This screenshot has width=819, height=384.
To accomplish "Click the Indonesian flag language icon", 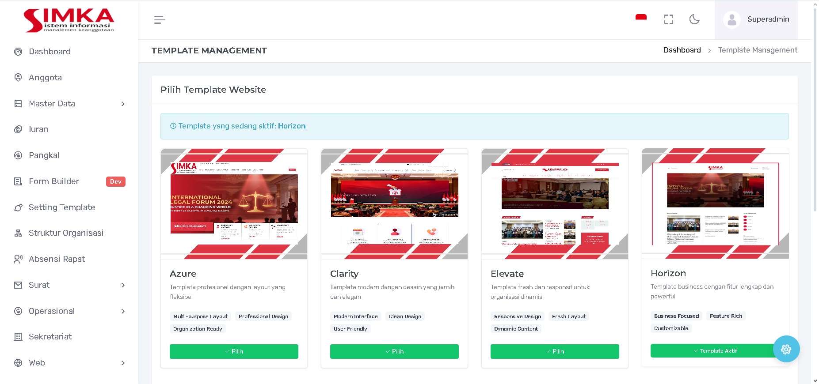I will [641, 19].
